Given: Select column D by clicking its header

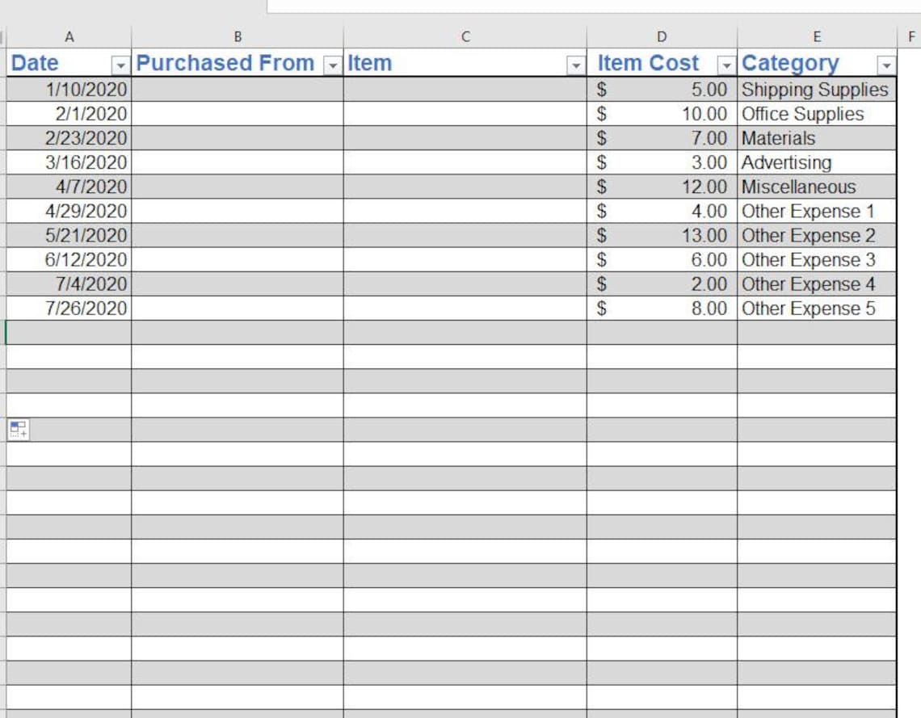Looking at the screenshot, I should coord(661,36).
